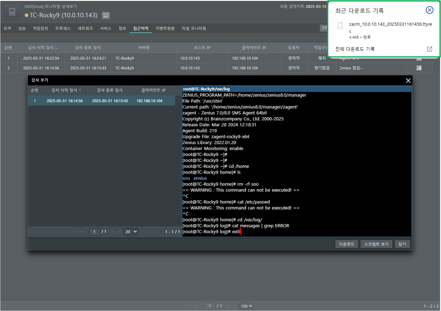Close the recent downloads popup

pos(429,10)
